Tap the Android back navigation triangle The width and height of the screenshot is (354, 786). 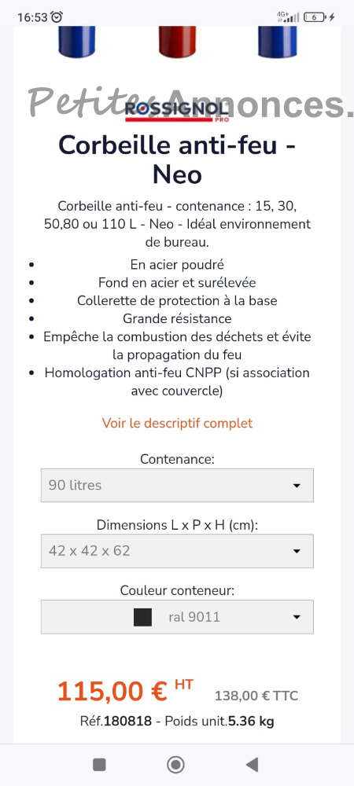[253, 765]
